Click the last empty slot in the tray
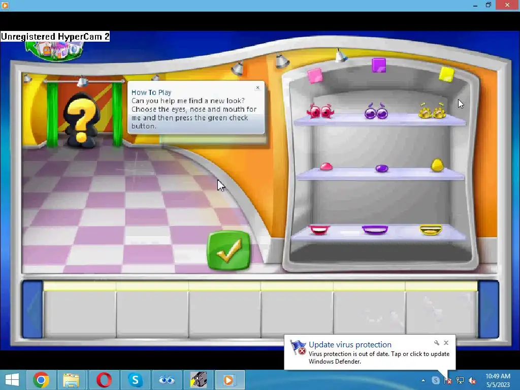 (x=441, y=314)
